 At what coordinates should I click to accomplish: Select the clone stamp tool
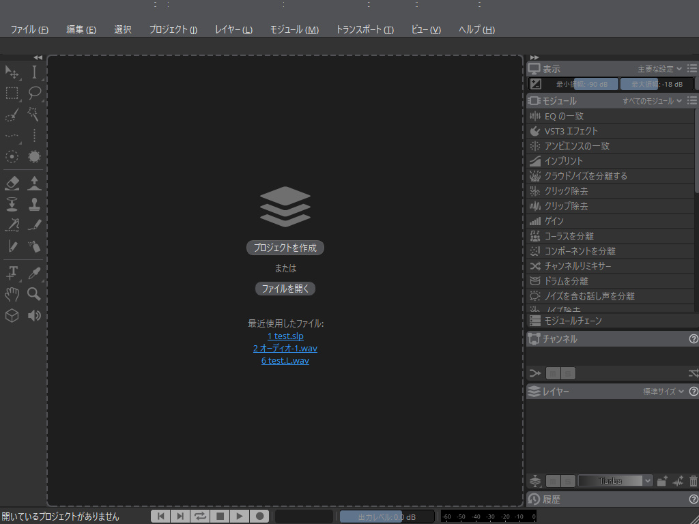[x=34, y=204]
